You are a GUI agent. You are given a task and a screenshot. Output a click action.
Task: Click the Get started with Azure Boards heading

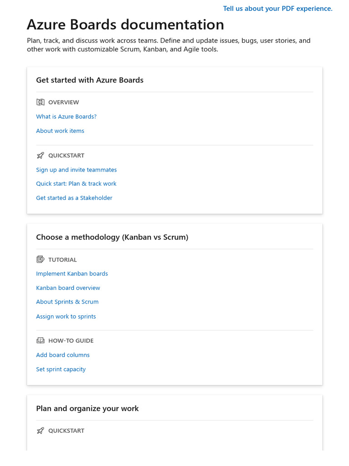90,80
